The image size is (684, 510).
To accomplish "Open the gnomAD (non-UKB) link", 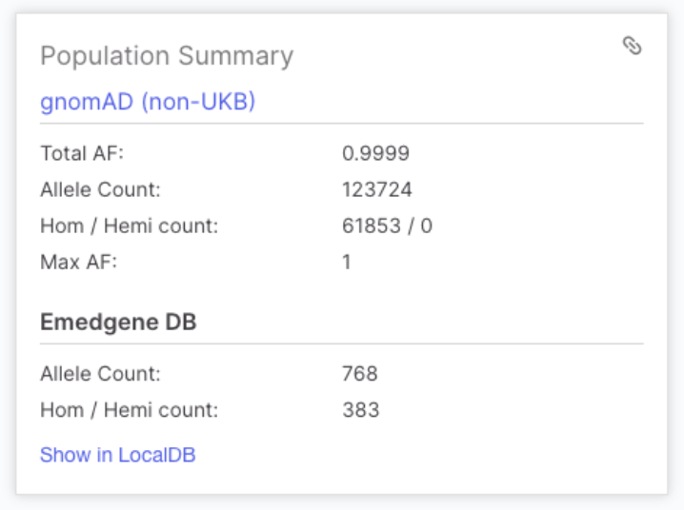I will tap(148, 102).
